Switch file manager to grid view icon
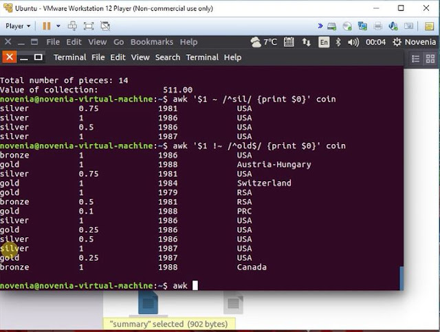This screenshot has height=332, width=440. tap(430, 59)
